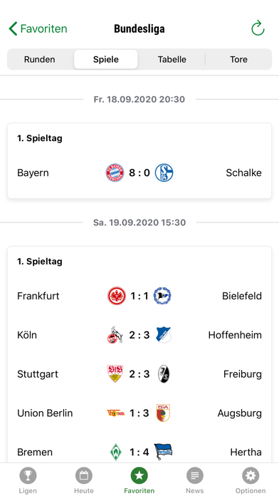Switch to the Runden segment
The width and height of the screenshot is (279, 496).
pos(39,59)
